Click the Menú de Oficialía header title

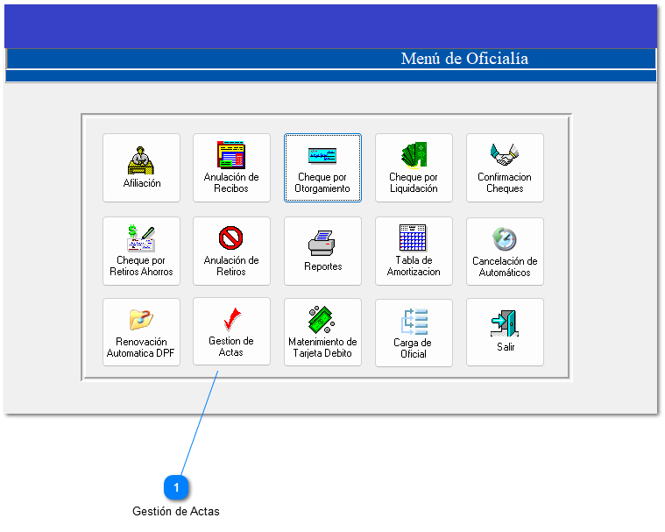(464, 59)
